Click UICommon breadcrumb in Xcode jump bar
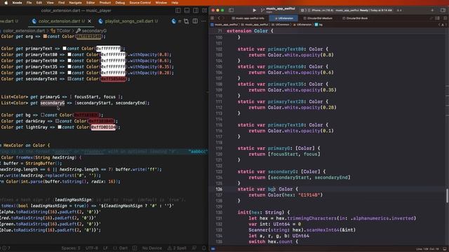Viewport: 449px width, 252px height. coord(281,24)
